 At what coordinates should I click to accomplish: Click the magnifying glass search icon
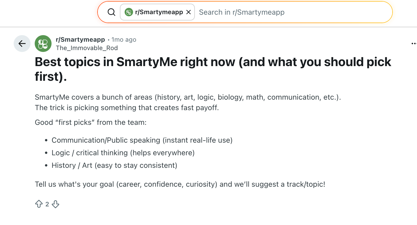[111, 12]
